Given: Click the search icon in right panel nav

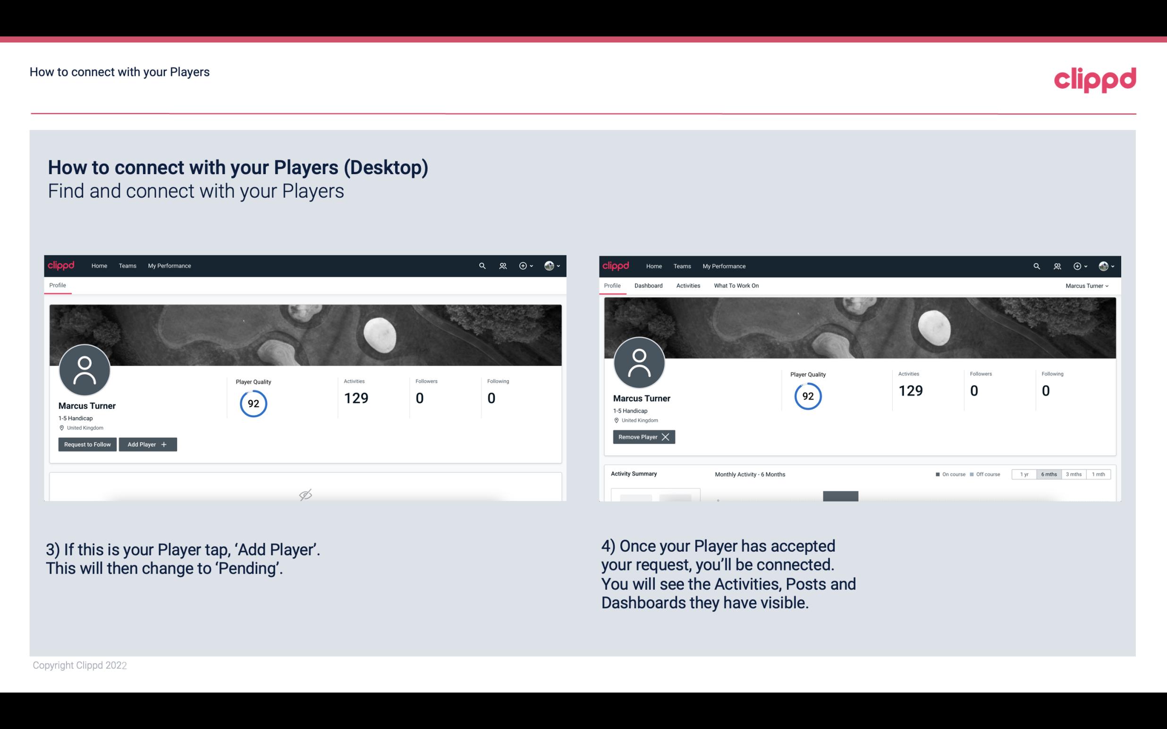Looking at the screenshot, I should 1036,265.
